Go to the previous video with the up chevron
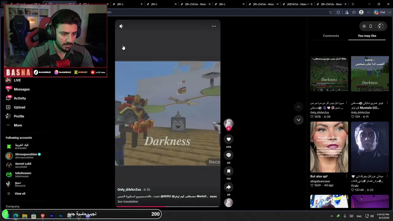393x221 pixels. coord(298,107)
